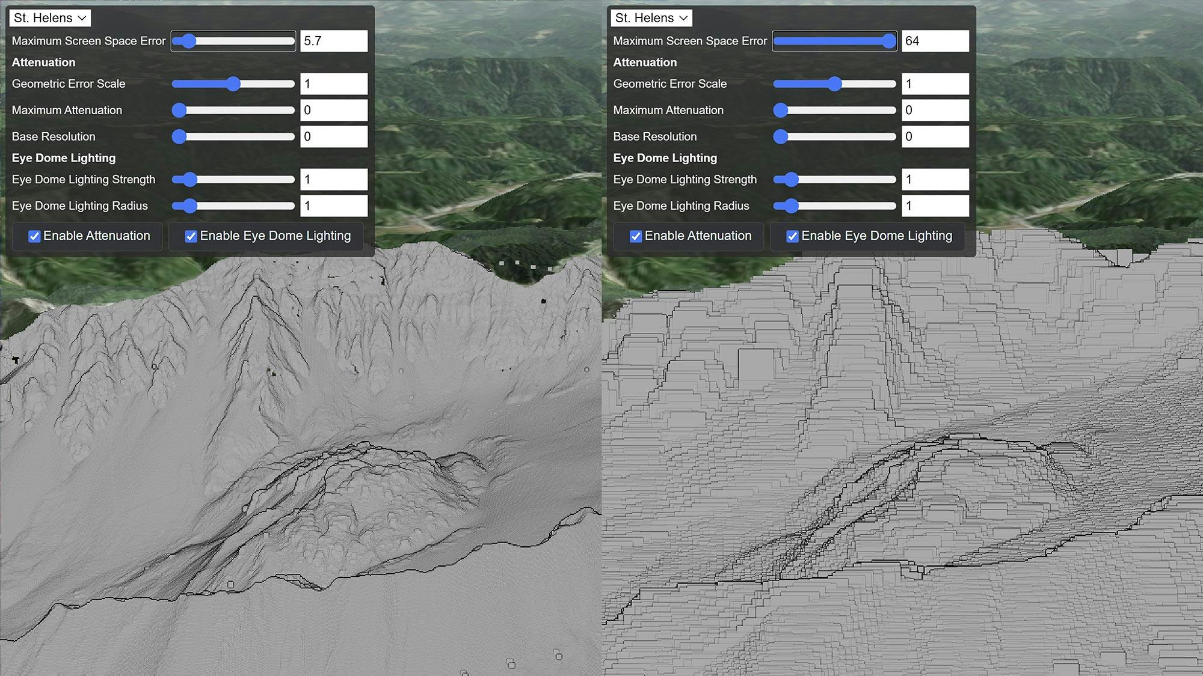
Task: Click right Maximum Attenuation slider
Action: click(835, 111)
